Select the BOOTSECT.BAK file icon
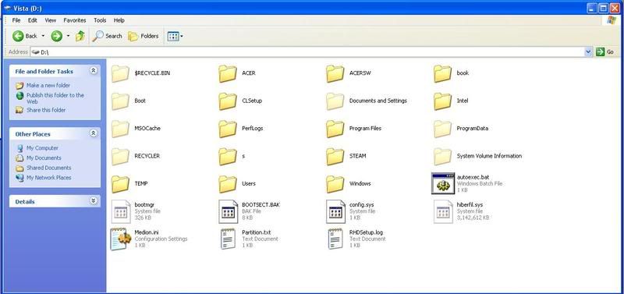Image resolution: width=624 pixels, height=294 pixels. click(228, 211)
